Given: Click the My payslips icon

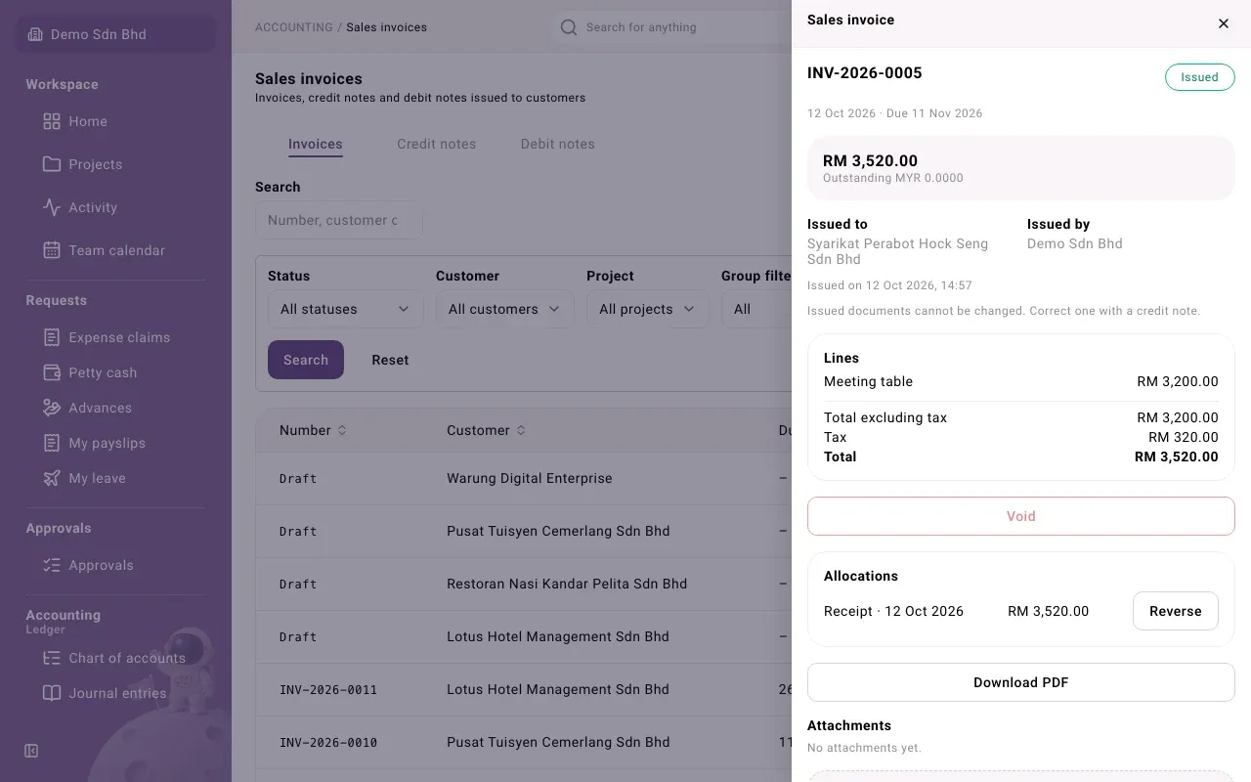Looking at the screenshot, I should point(52,443).
